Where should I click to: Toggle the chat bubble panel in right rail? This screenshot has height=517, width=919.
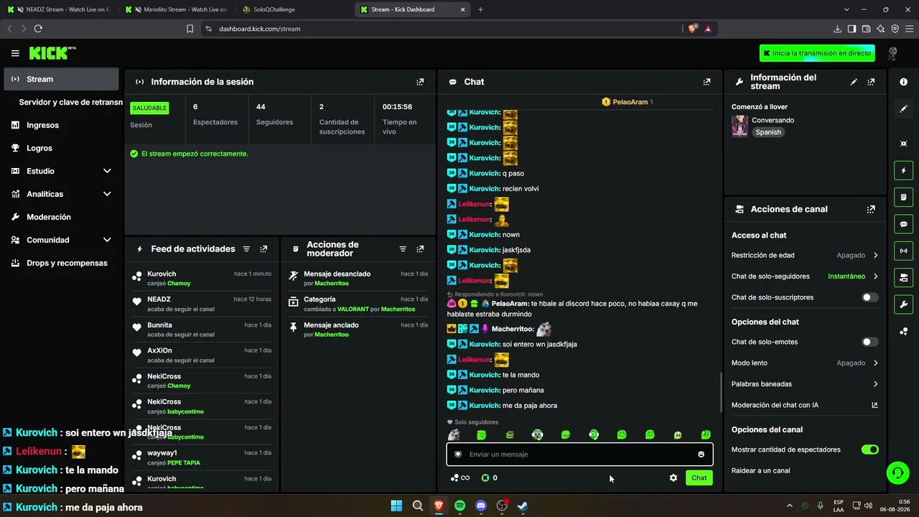click(903, 224)
